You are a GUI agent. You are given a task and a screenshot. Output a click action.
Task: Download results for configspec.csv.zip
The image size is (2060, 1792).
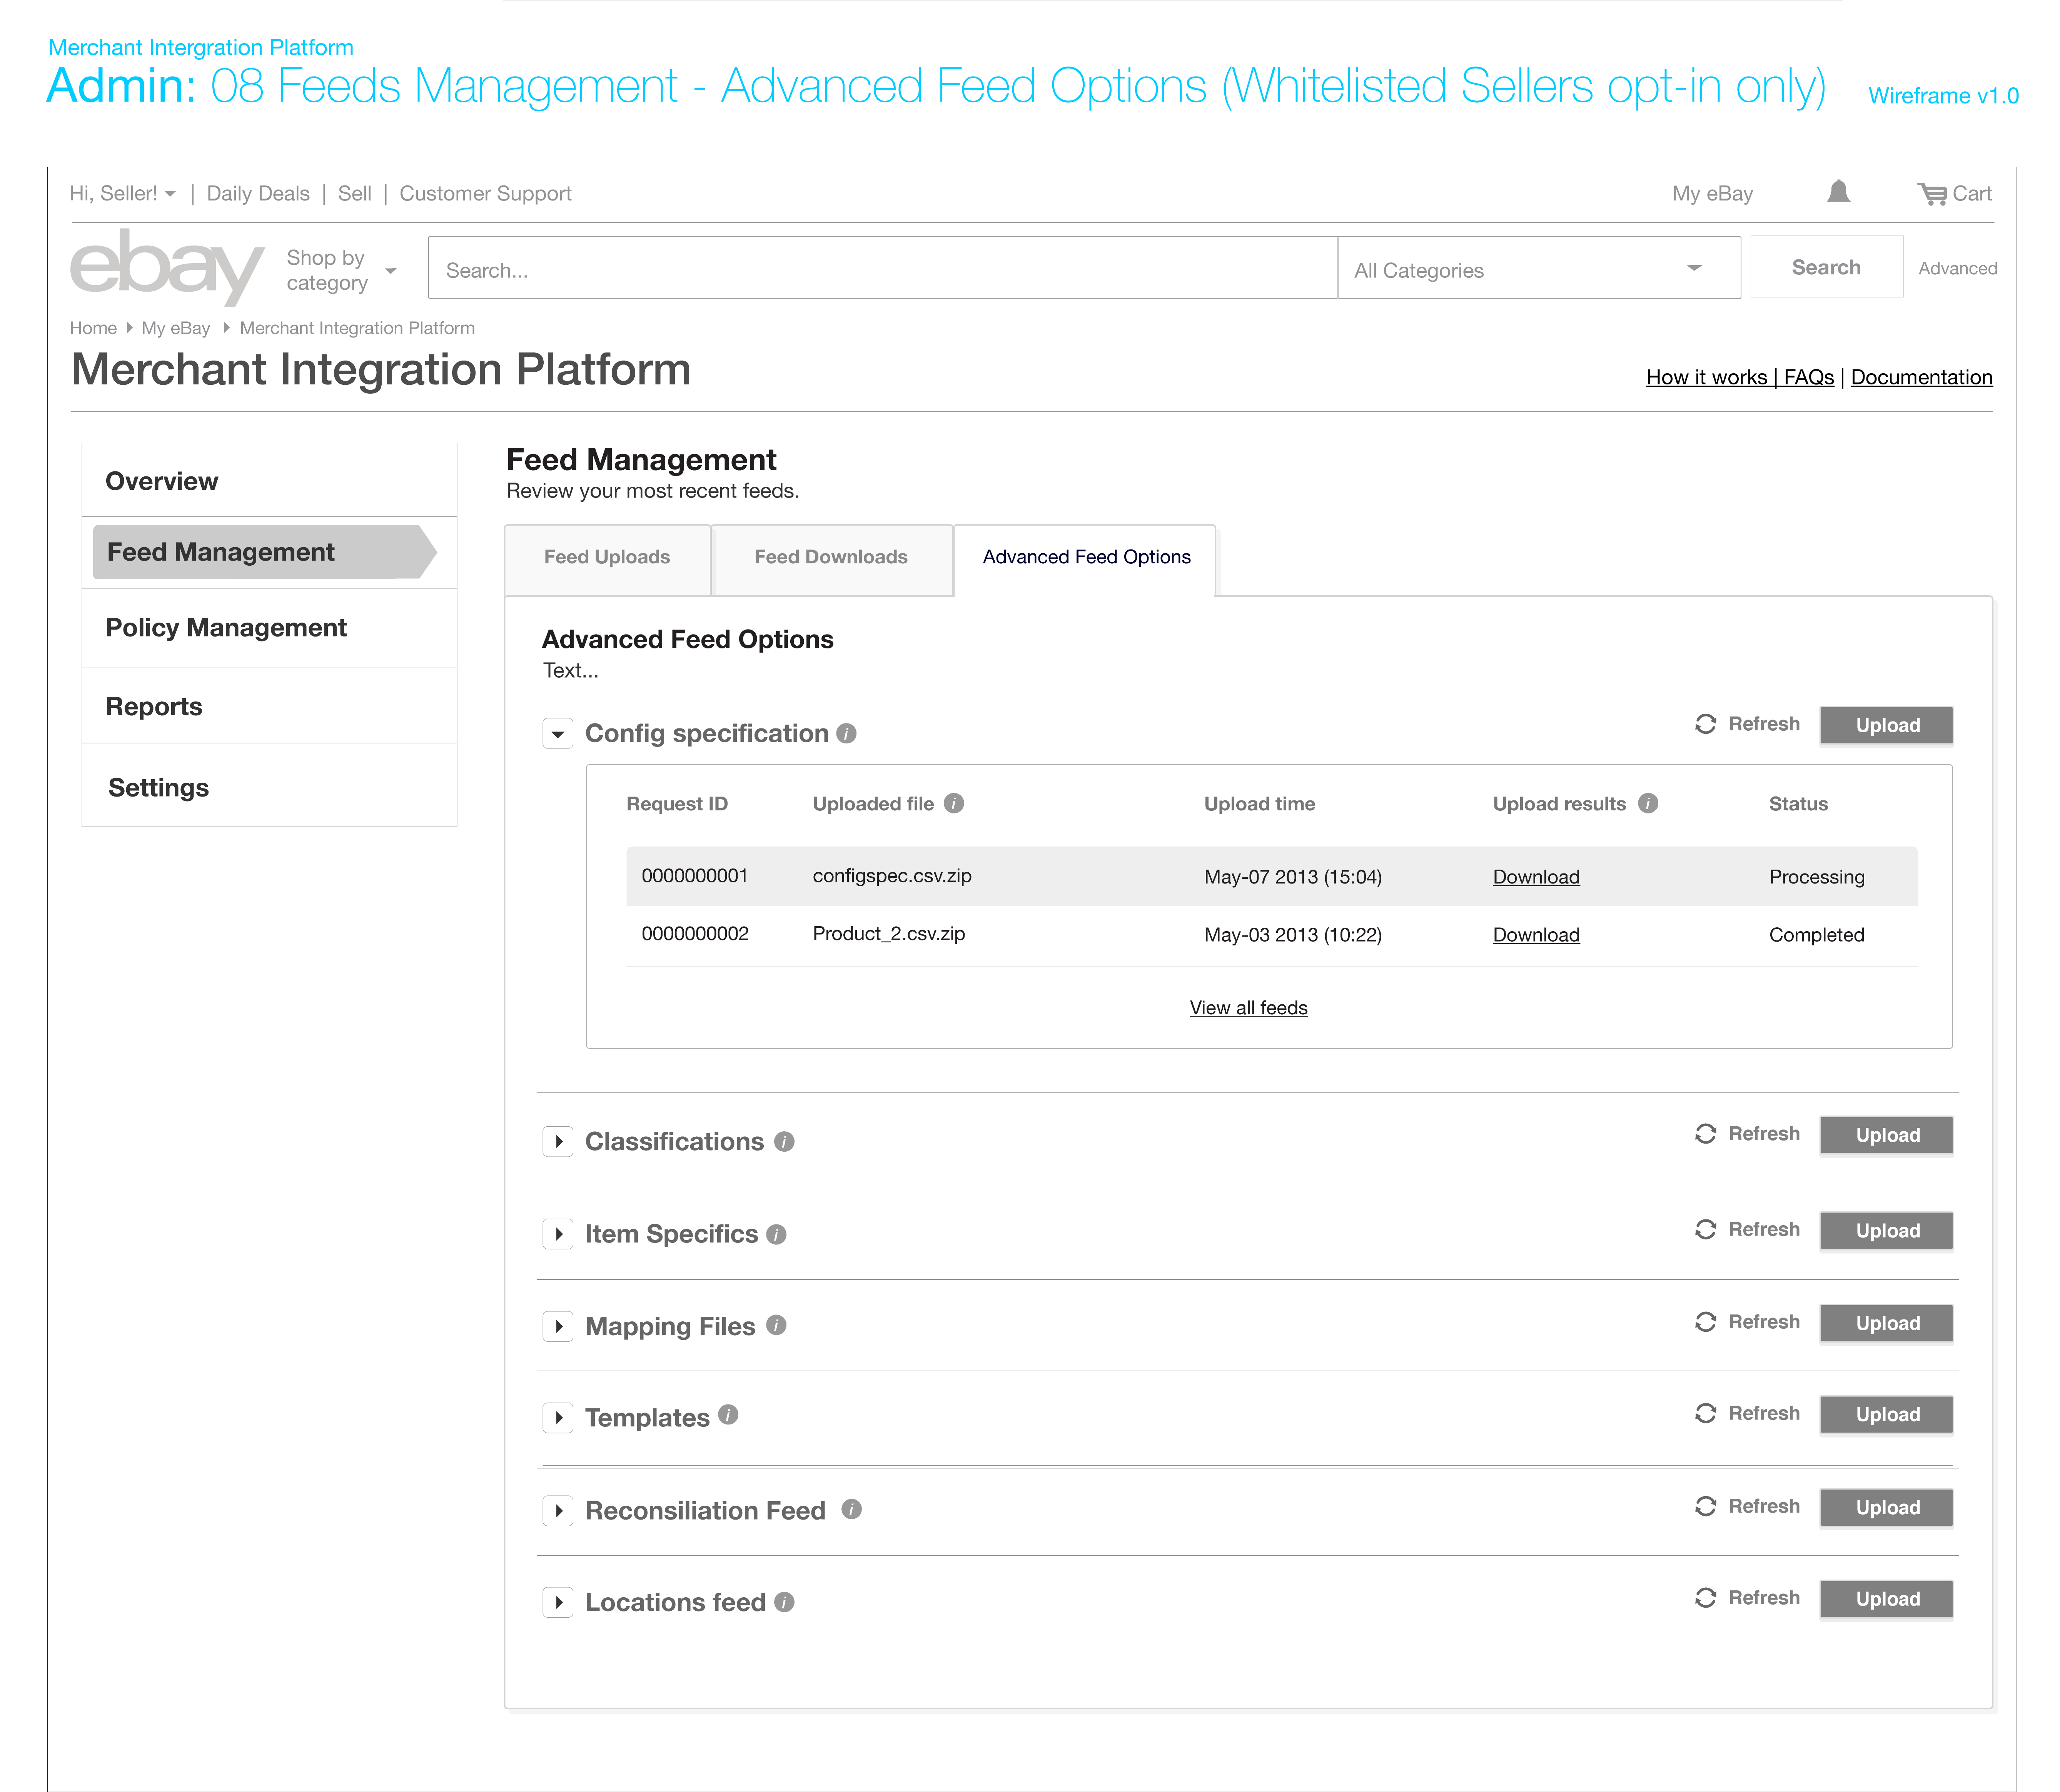[1536, 877]
